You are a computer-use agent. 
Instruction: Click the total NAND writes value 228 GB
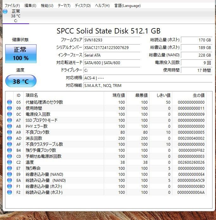pyautogui.click(x=197, y=55)
